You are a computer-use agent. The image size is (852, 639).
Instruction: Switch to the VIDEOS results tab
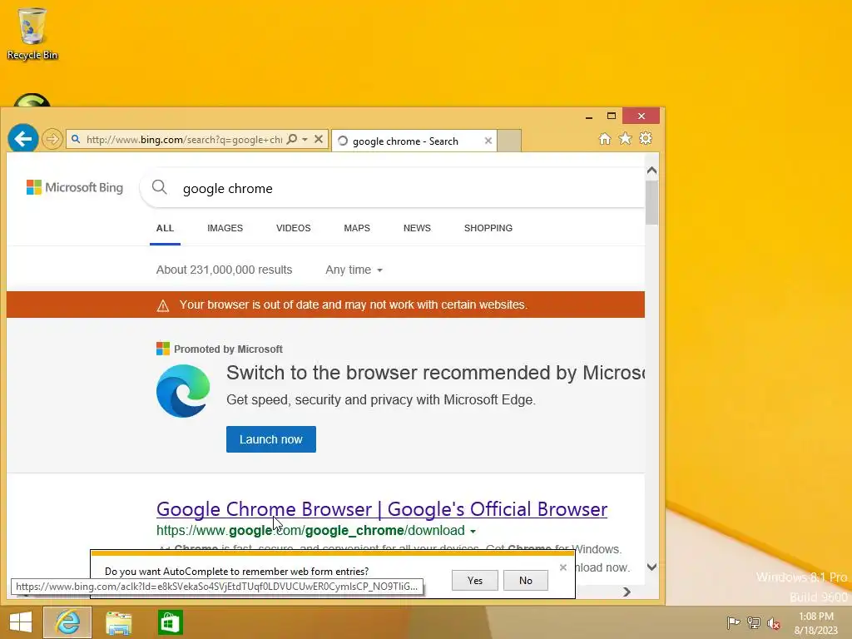pyautogui.click(x=294, y=228)
